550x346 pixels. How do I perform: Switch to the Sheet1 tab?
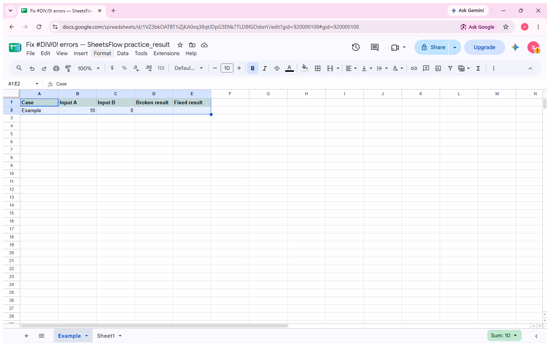click(x=106, y=336)
